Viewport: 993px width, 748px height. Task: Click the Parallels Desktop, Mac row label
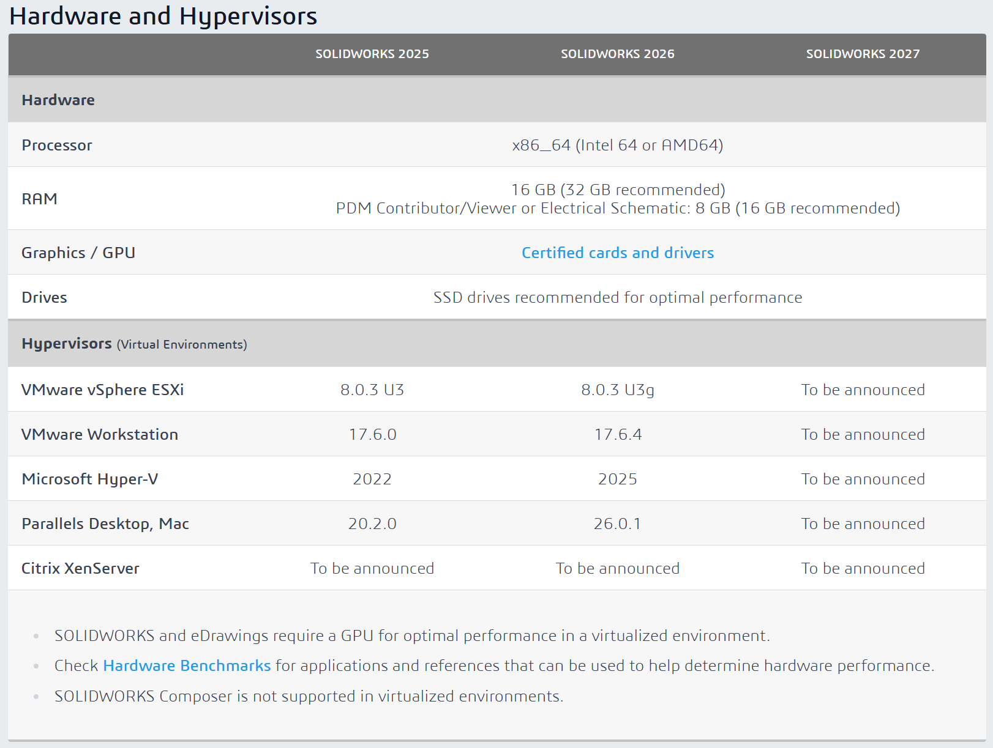105,524
